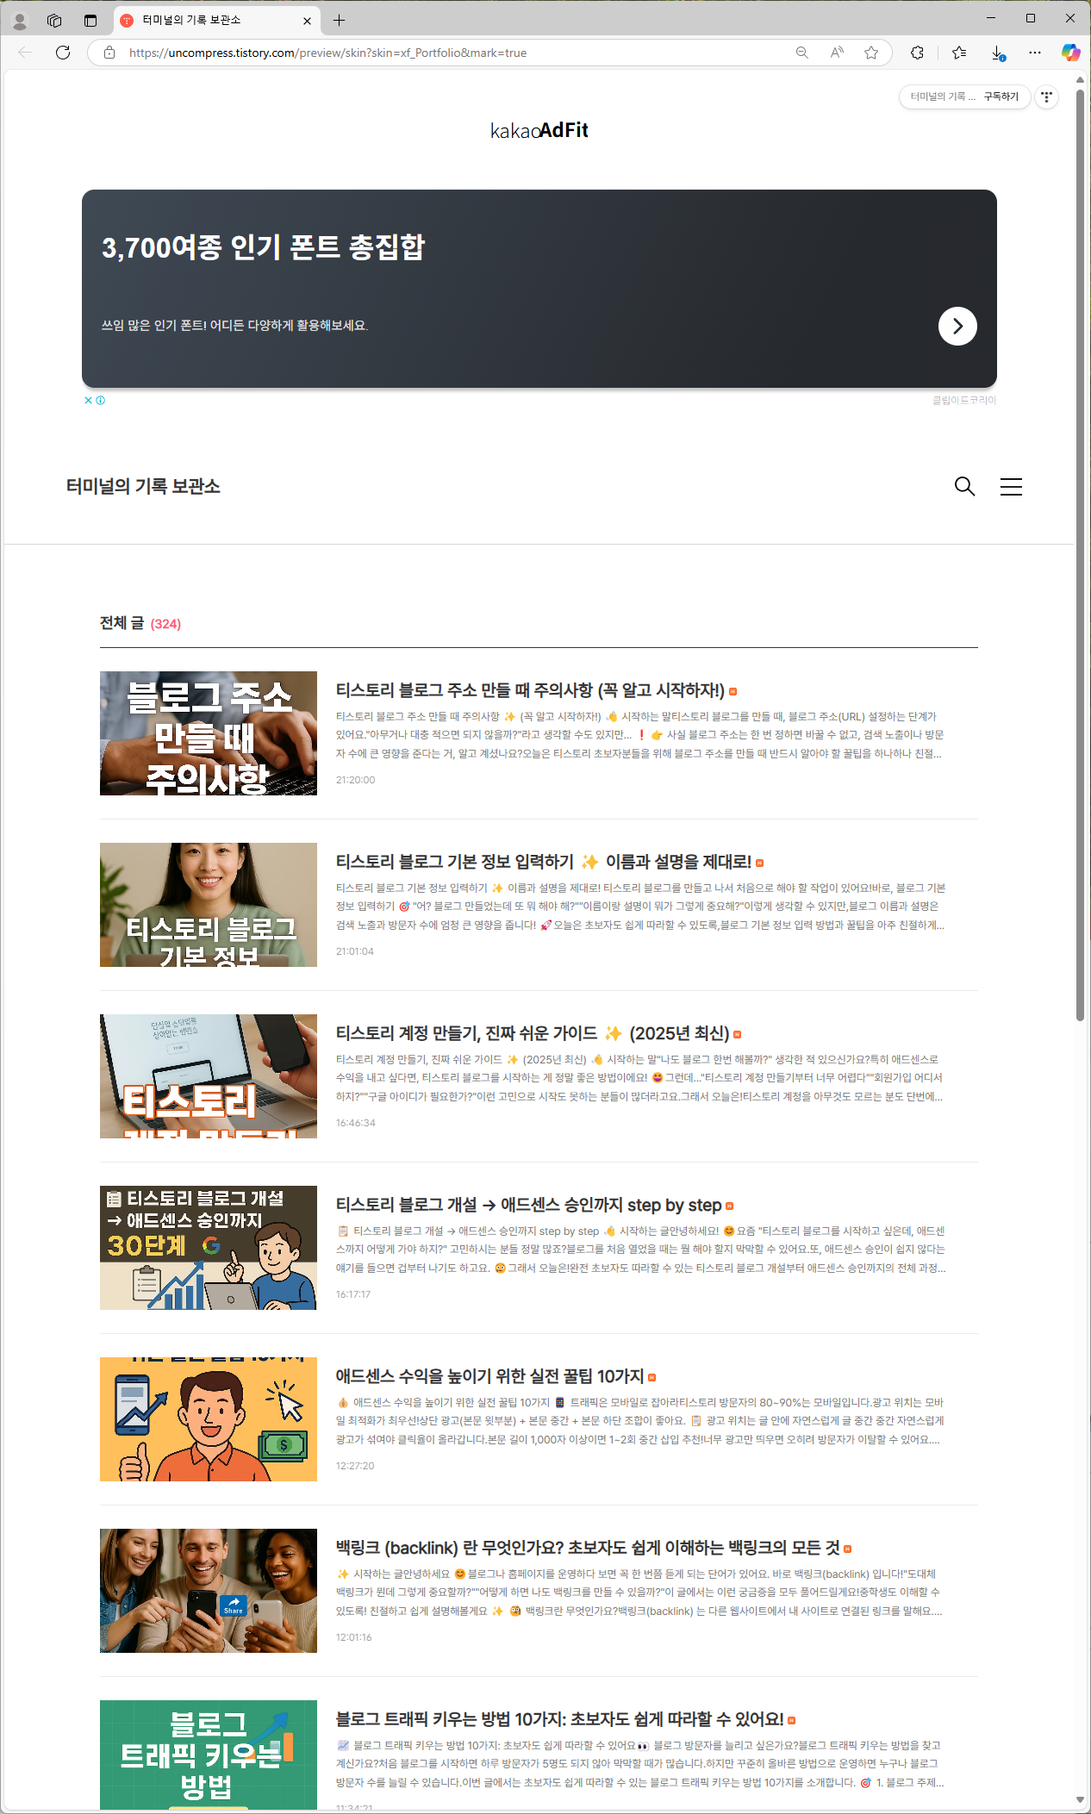Viewport: 1091px width, 1814px height.
Task: Focus the address bar URL
Action: point(327,53)
